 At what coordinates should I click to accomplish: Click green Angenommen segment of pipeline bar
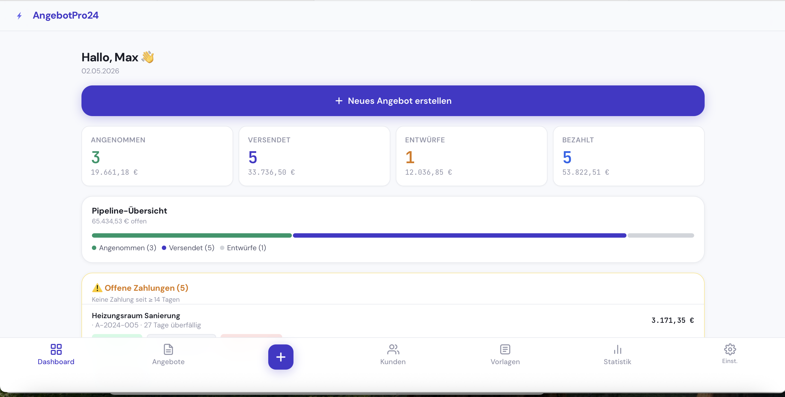click(192, 235)
